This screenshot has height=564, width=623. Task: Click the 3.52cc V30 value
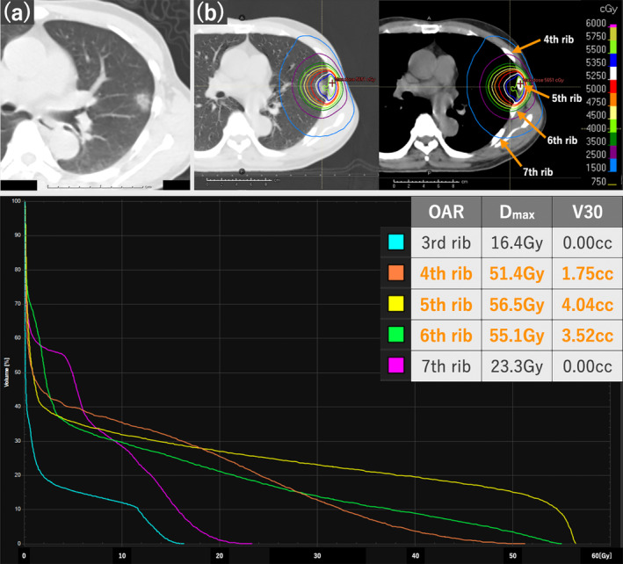[587, 336]
